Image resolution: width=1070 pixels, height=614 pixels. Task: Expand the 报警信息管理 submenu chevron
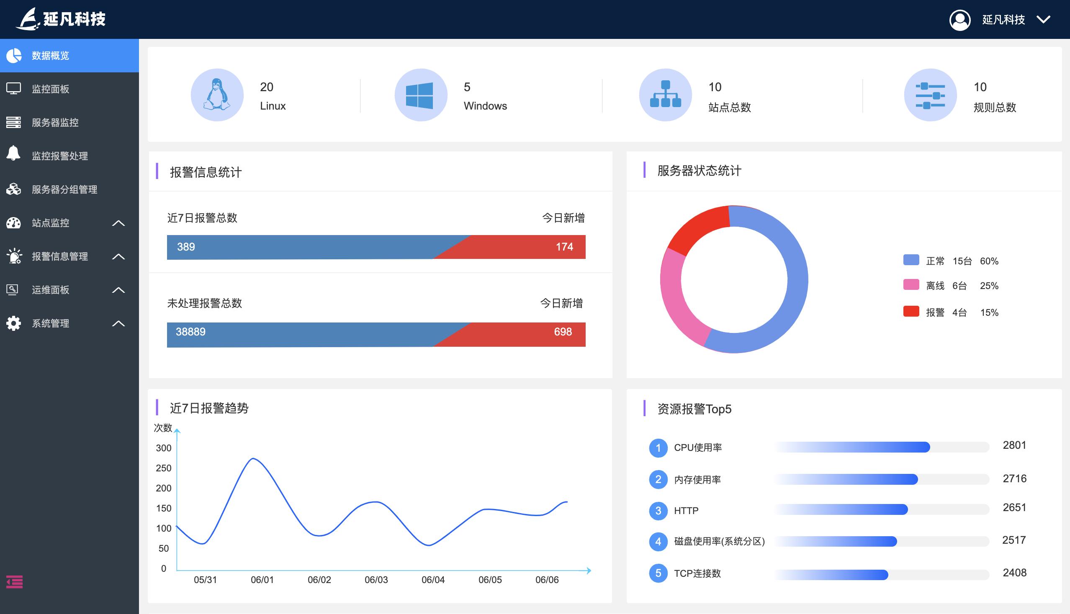click(118, 256)
